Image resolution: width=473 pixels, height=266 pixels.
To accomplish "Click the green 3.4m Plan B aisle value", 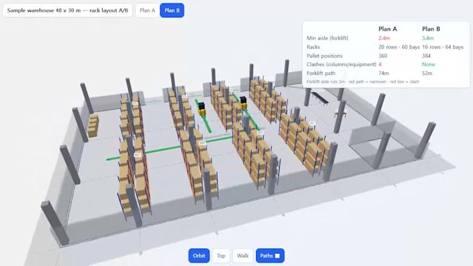I will coord(428,38).
